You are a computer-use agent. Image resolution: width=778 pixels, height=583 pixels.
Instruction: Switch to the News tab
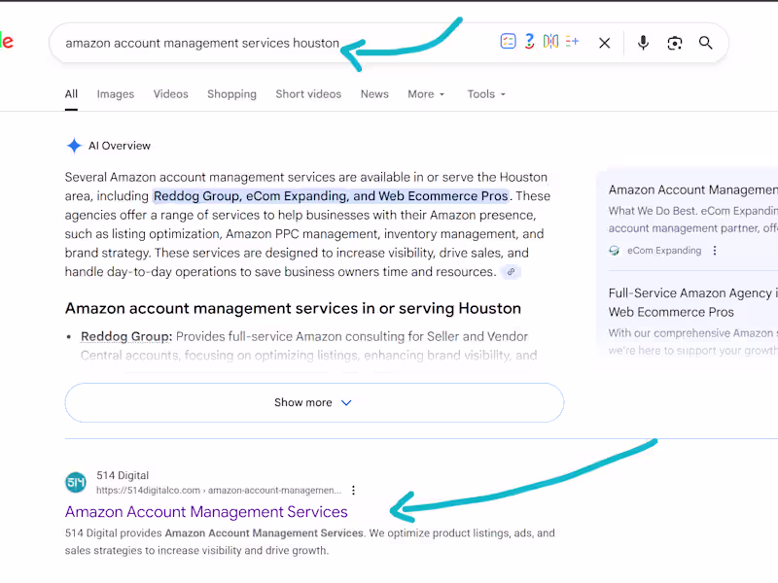[374, 94]
